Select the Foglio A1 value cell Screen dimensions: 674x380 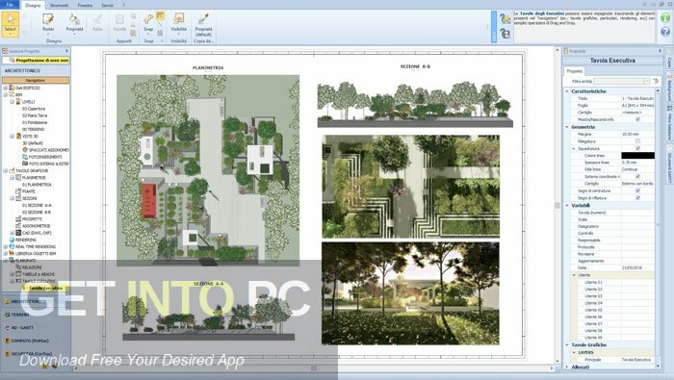[637, 105]
